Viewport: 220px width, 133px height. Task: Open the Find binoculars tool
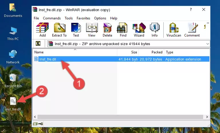pyautogui.click(x=123, y=30)
